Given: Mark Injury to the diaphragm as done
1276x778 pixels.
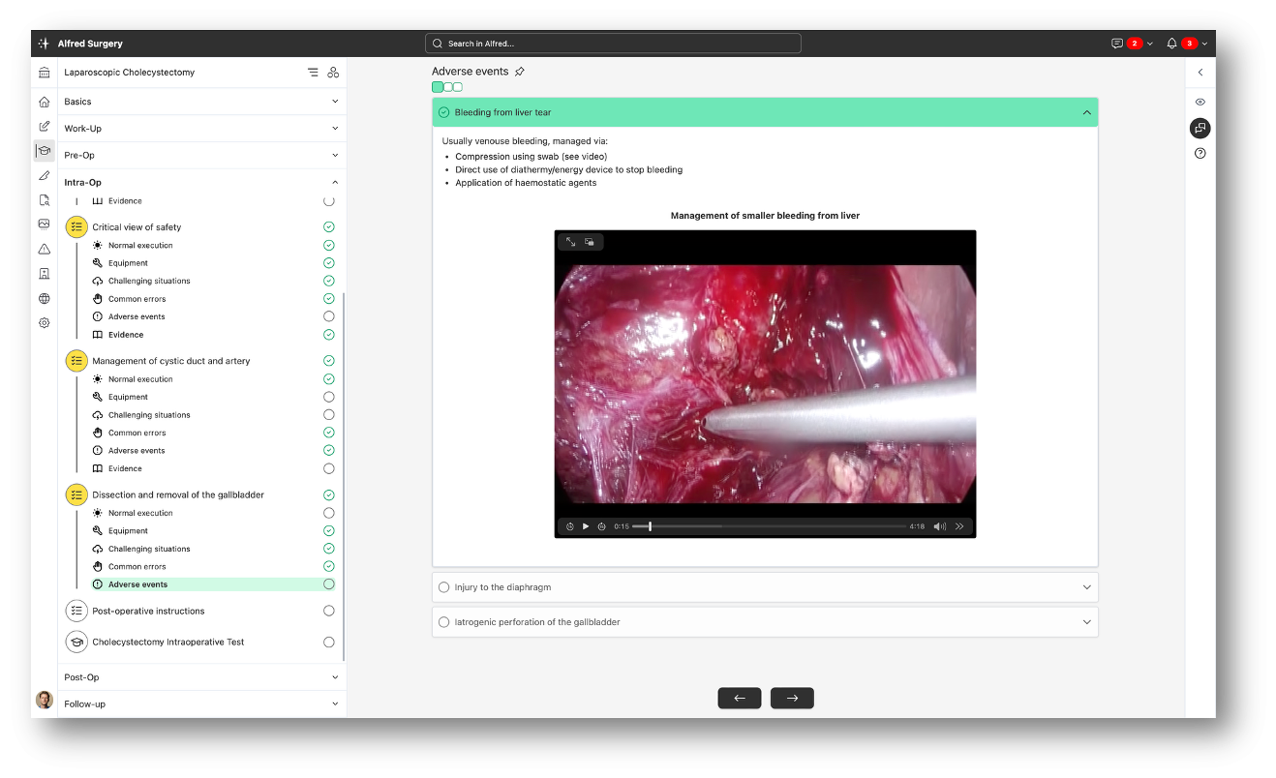Looking at the screenshot, I should click(x=444, y=587).
